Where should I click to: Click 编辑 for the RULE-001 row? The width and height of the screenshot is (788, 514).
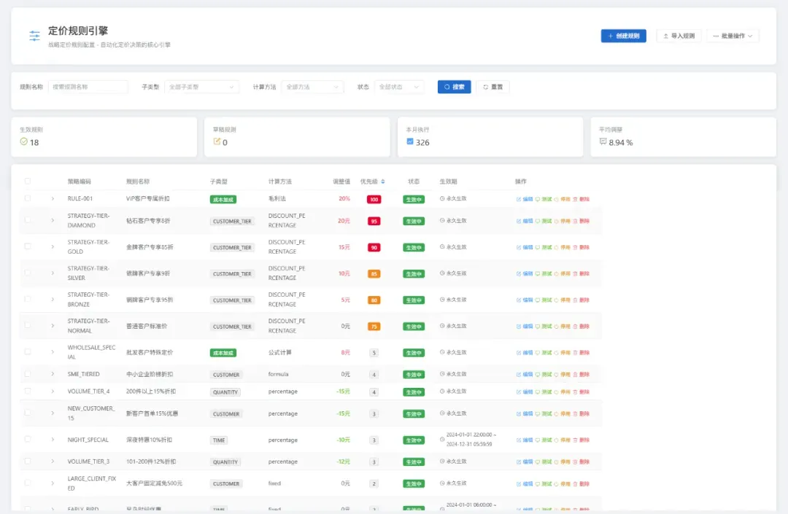[x=525, y=199]
